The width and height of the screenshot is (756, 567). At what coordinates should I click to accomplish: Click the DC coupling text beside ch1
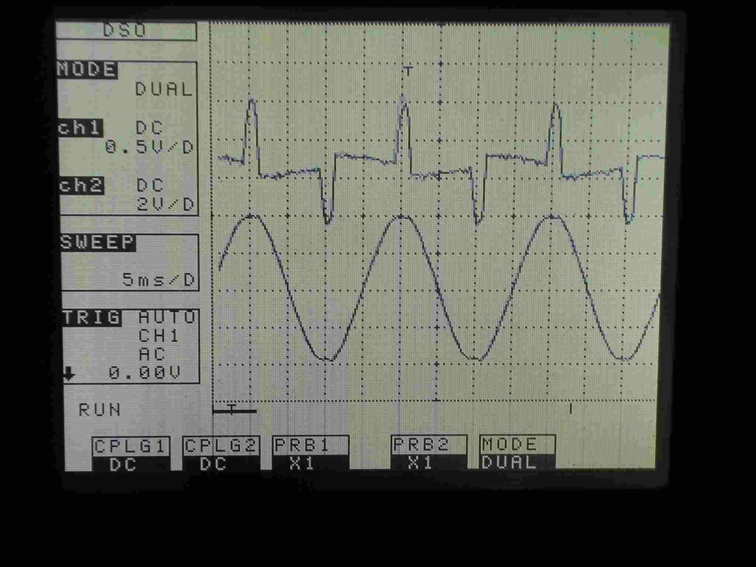click(150, 128)
